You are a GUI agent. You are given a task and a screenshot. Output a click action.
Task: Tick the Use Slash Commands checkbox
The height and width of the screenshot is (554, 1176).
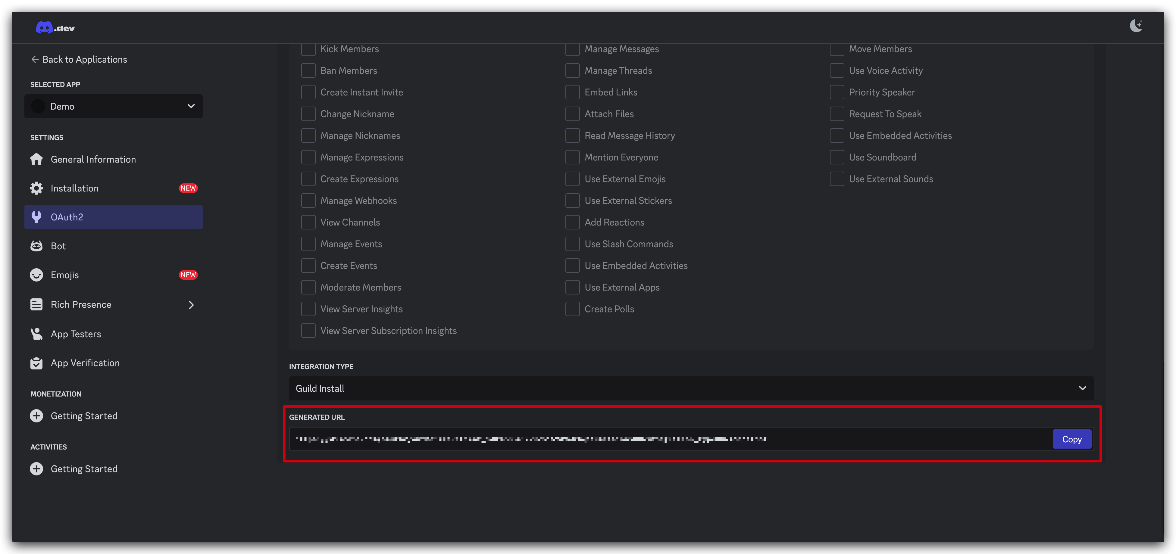[572, 244]
